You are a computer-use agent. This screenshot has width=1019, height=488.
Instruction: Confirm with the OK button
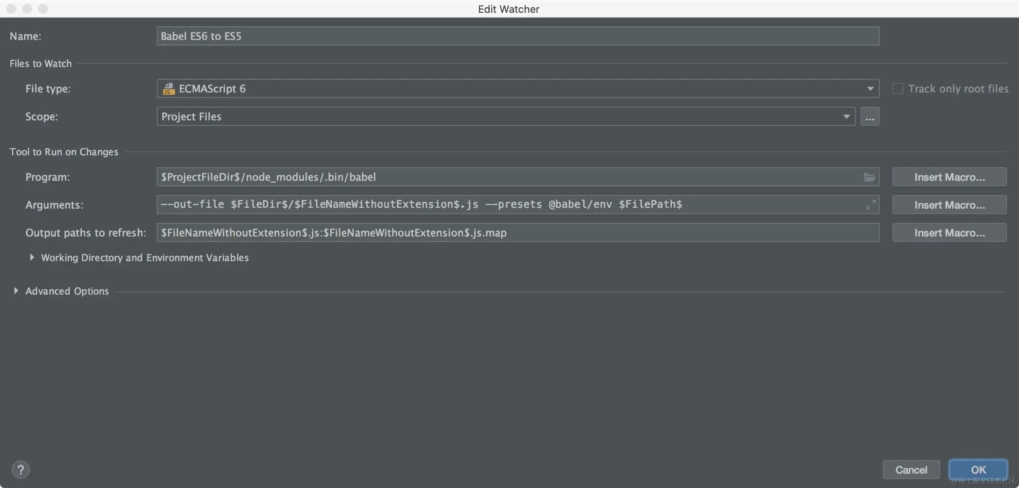coord(978,470)
